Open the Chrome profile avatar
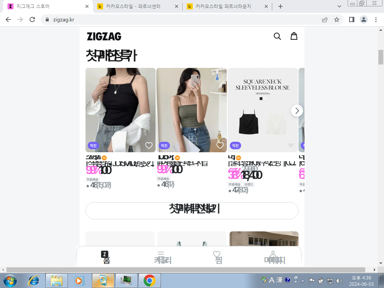The height and width of the screenshot is (288, 384). [x=364, y=19]
